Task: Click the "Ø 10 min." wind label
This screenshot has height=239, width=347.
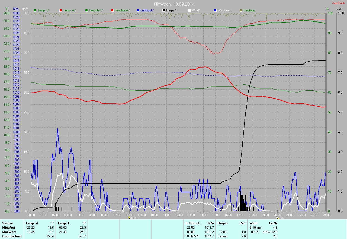Action: pyautogui.click(x=256, y=228)
